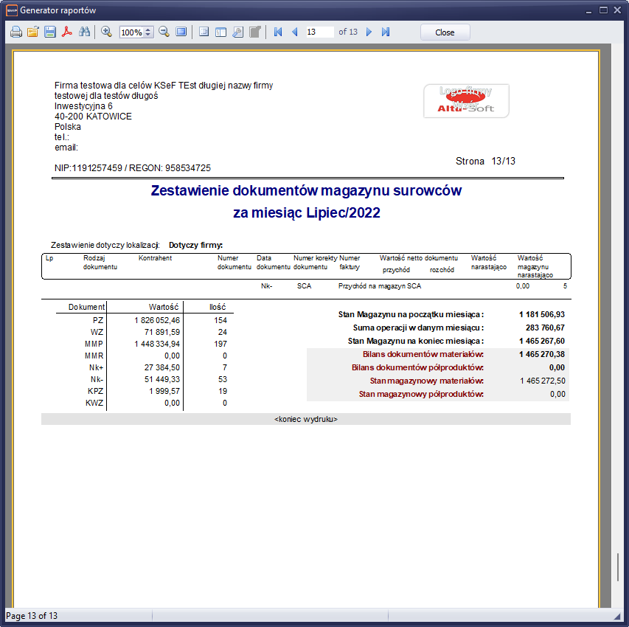Open page settings icon with wrench

(237, 32)
